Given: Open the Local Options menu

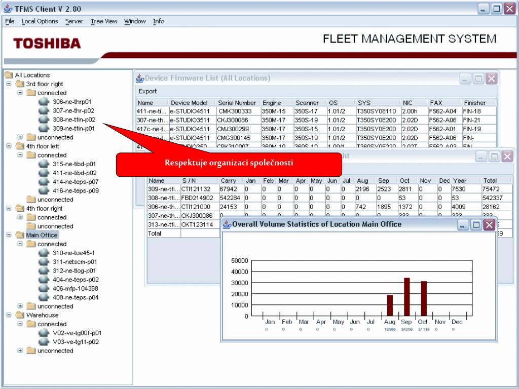Looking at the screenshot, I should point(40,21).
